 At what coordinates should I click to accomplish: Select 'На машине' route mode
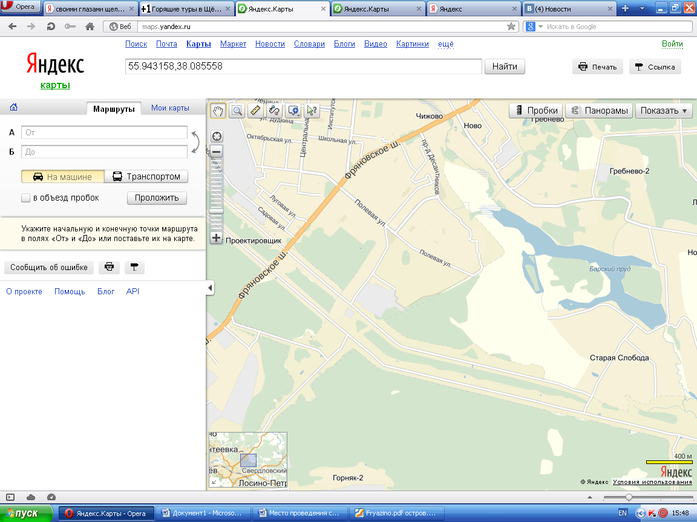pyautogui.click(x=63, y=176)
